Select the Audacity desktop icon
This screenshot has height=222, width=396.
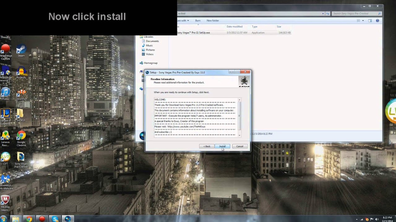coord(21,73)
